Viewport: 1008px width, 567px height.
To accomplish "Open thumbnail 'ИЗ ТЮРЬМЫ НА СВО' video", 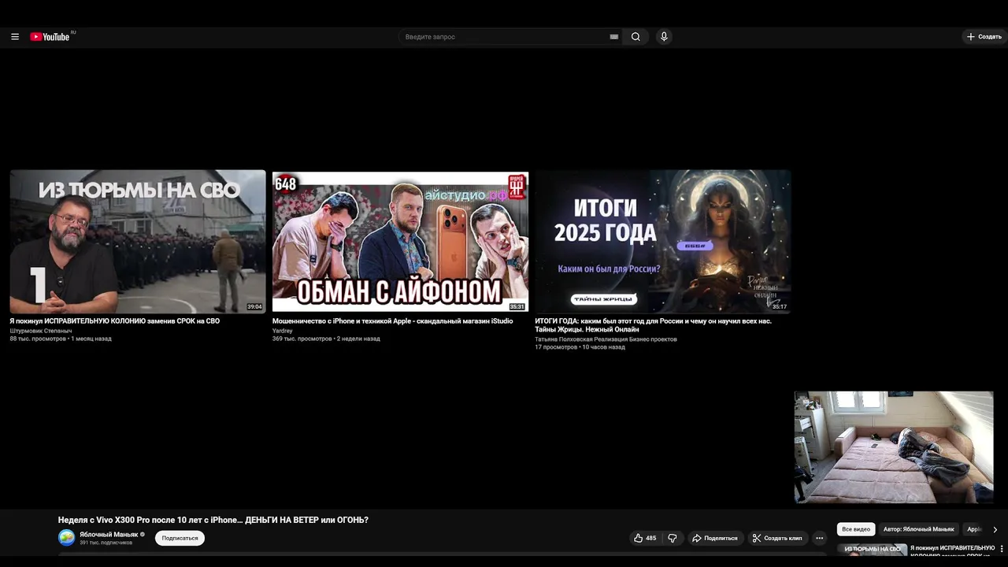I will coord(138,242).
